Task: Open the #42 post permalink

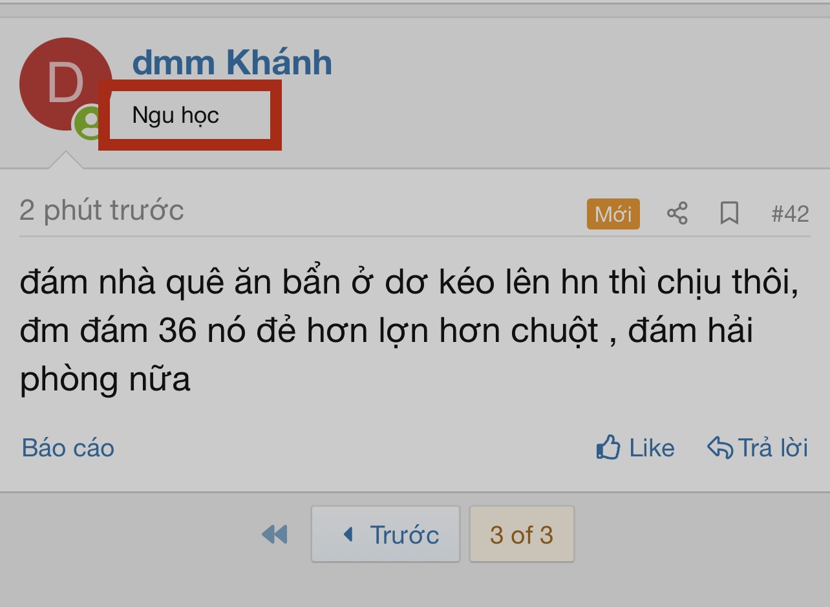Action: point(790,213)
